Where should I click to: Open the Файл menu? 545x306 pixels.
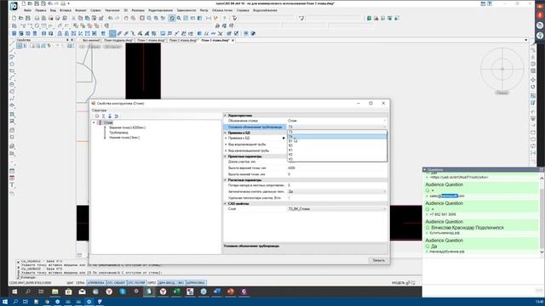tap(27, 10)
